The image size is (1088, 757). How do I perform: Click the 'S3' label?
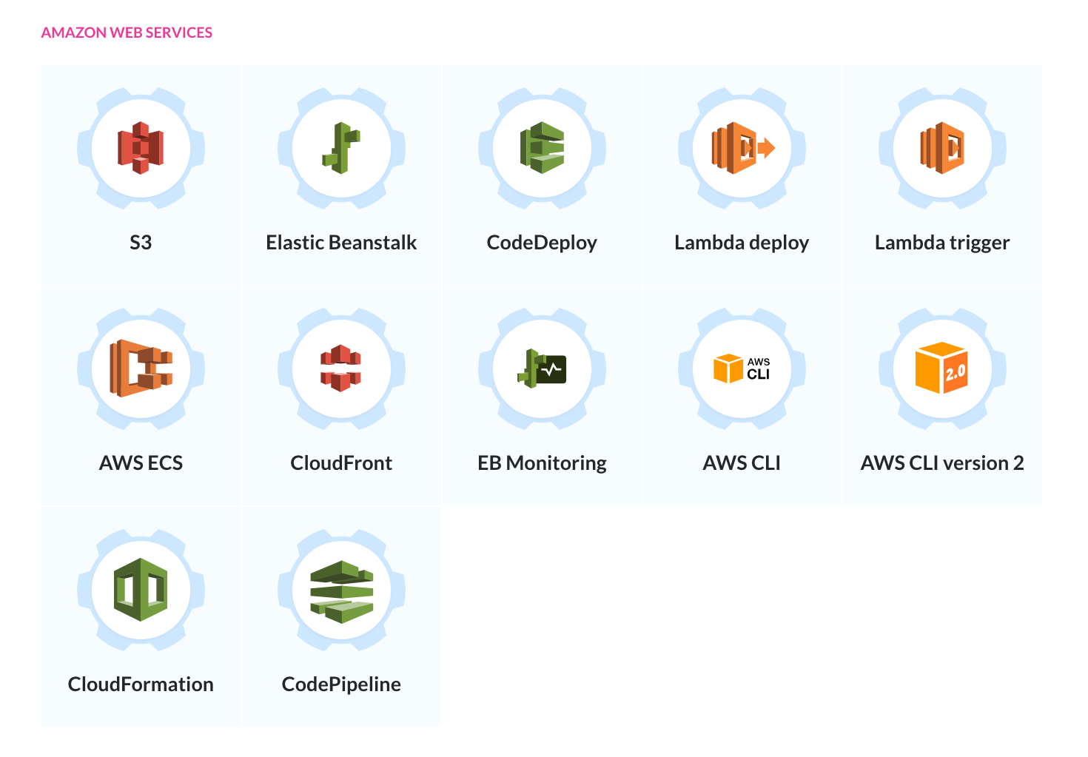click(141, 243)
